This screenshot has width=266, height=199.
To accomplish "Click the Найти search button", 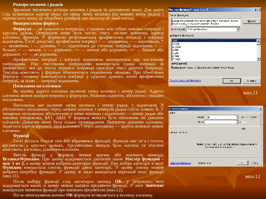I will point(252,21).
